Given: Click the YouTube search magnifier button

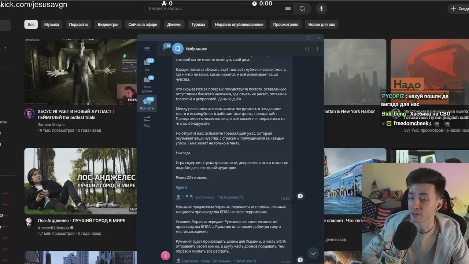Looking at the screenshot, I should 302,9.
